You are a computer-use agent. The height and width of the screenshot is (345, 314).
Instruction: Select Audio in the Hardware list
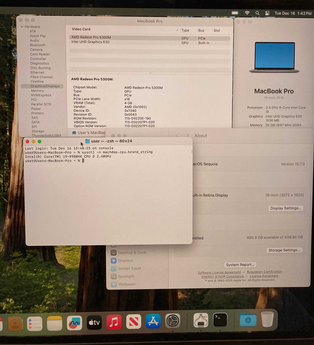point(34,40)
